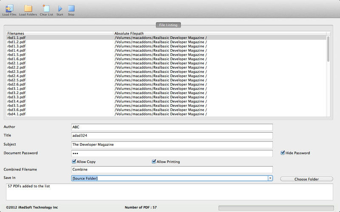340x212 pixels.
Task: Click the Load Files toolbar icon
Action: coord(9,10)
